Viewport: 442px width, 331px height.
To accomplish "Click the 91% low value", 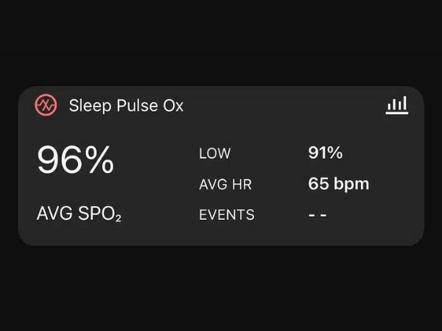I will pos(325,153).
